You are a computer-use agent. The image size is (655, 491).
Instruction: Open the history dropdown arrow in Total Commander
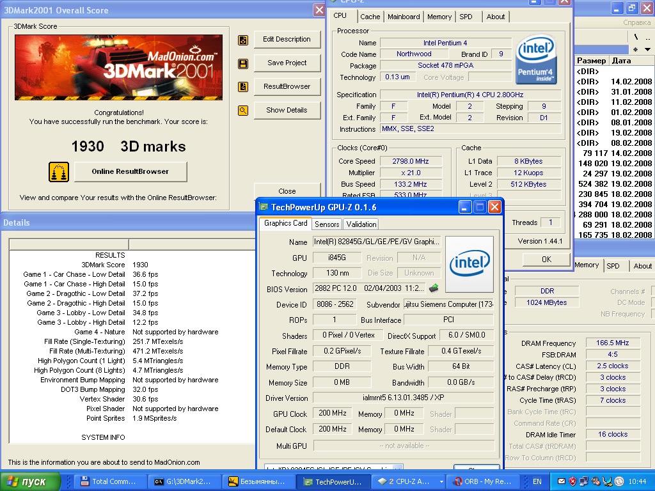[647, 49]
